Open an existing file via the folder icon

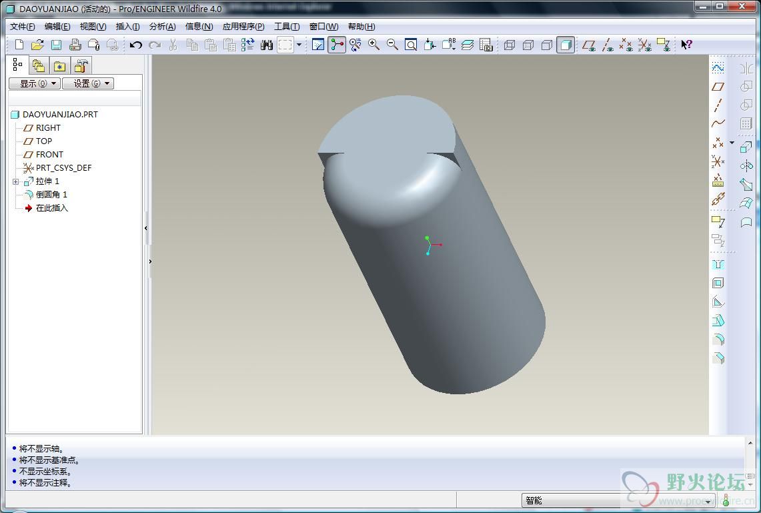37,45
